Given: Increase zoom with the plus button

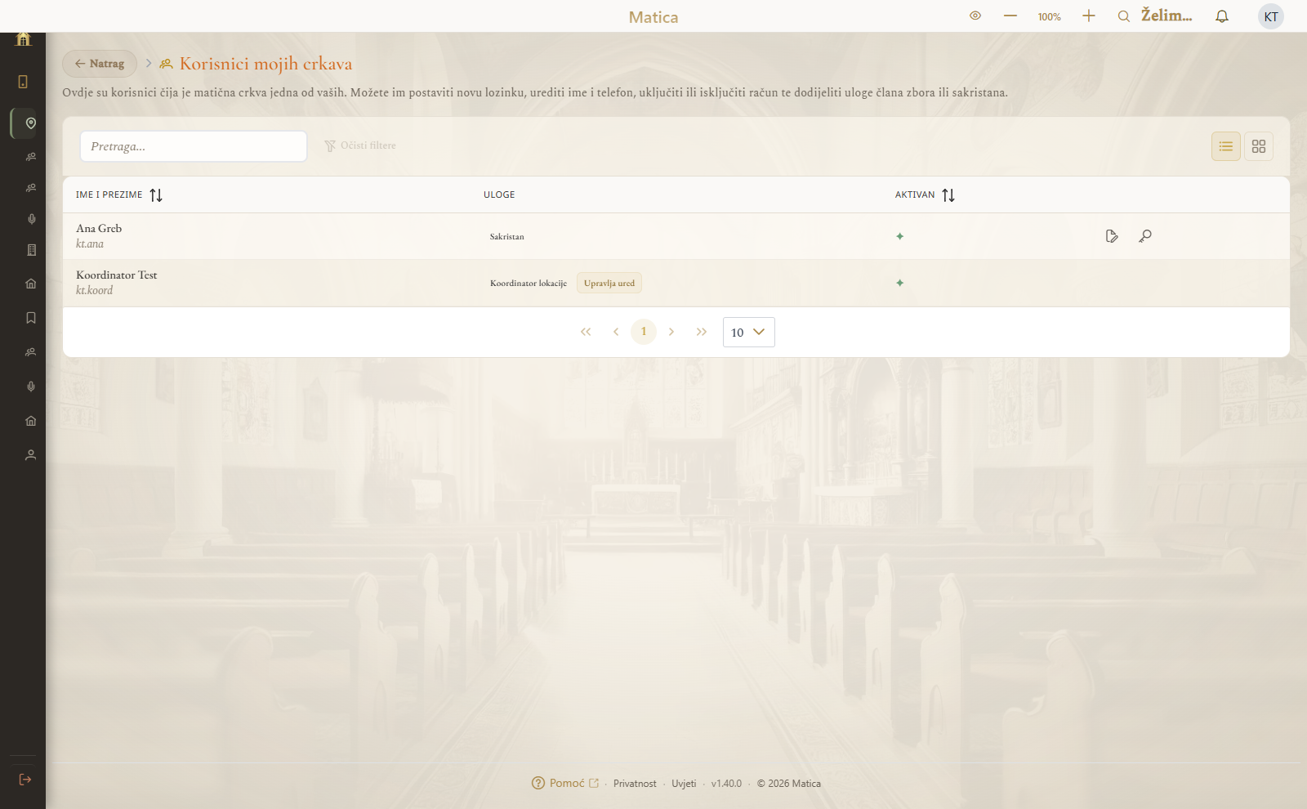Looking at the screenshot, I should tap(1089, 16).
